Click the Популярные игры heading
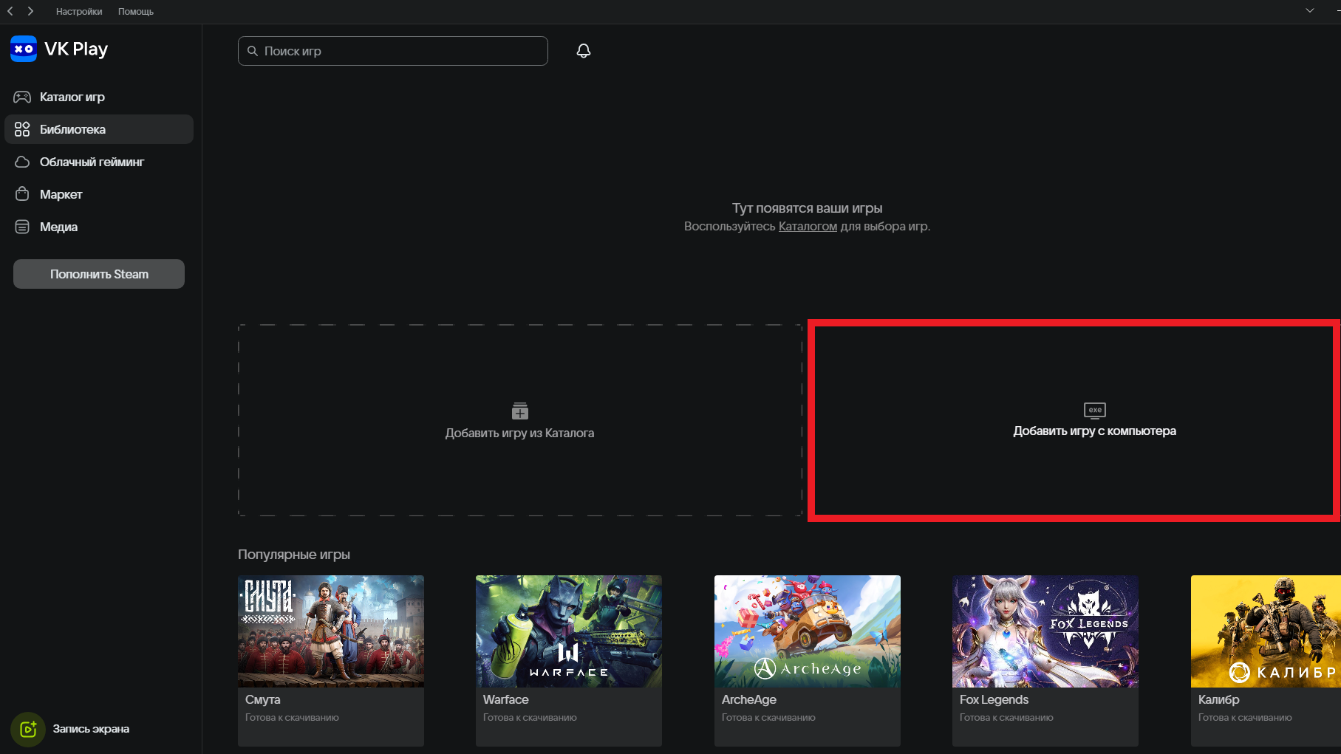This screenshot has width=1341, height=754. [x=294, y=555]
